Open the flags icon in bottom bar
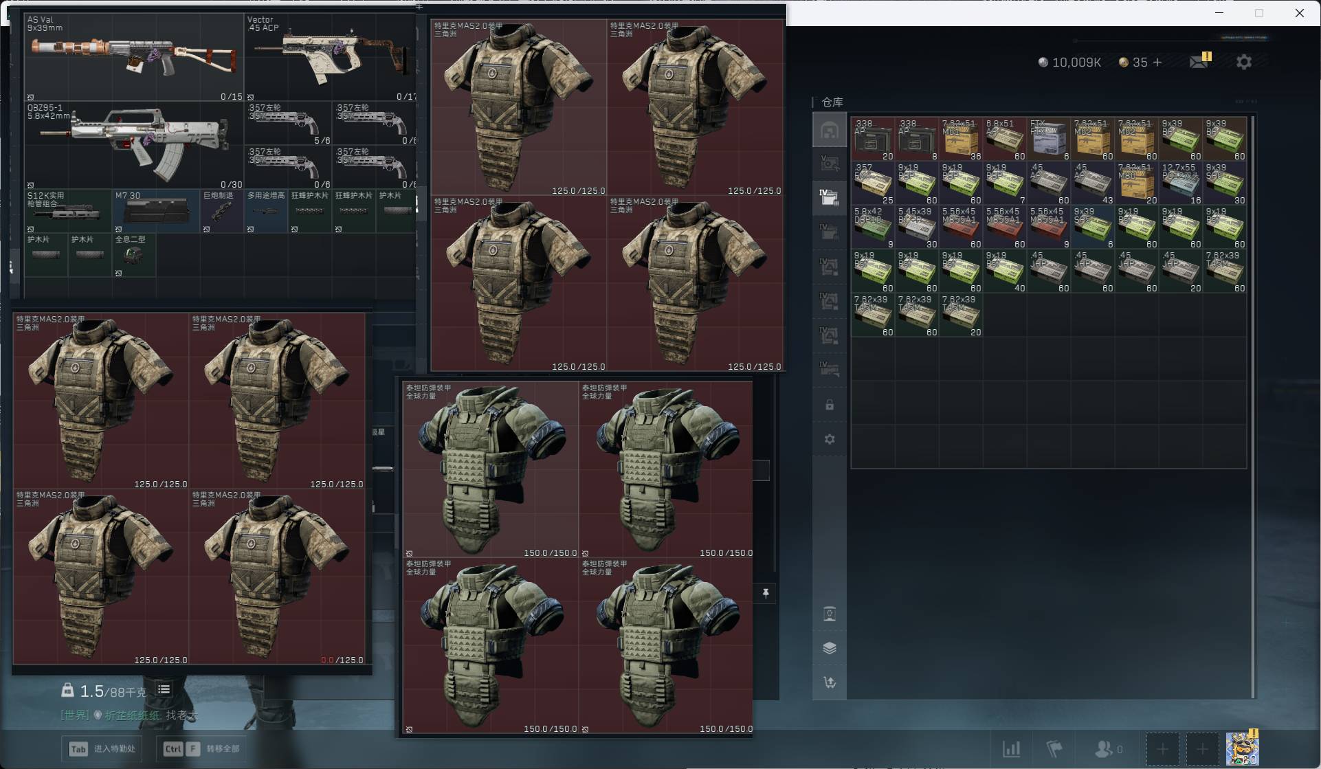Image resolution: width=1321 pixels, height=769 pixels. [1054, 748]
